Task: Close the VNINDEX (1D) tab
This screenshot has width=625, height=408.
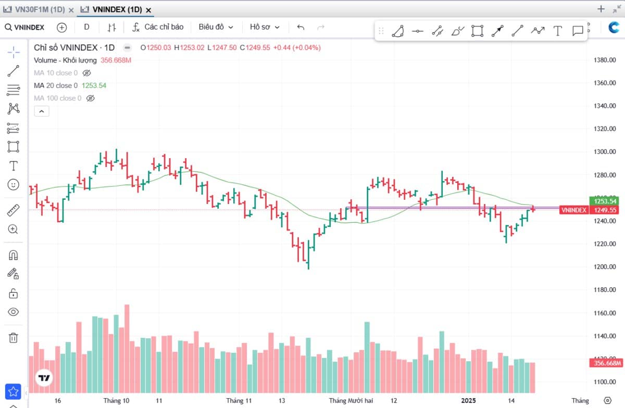Action: pos(148,10)
